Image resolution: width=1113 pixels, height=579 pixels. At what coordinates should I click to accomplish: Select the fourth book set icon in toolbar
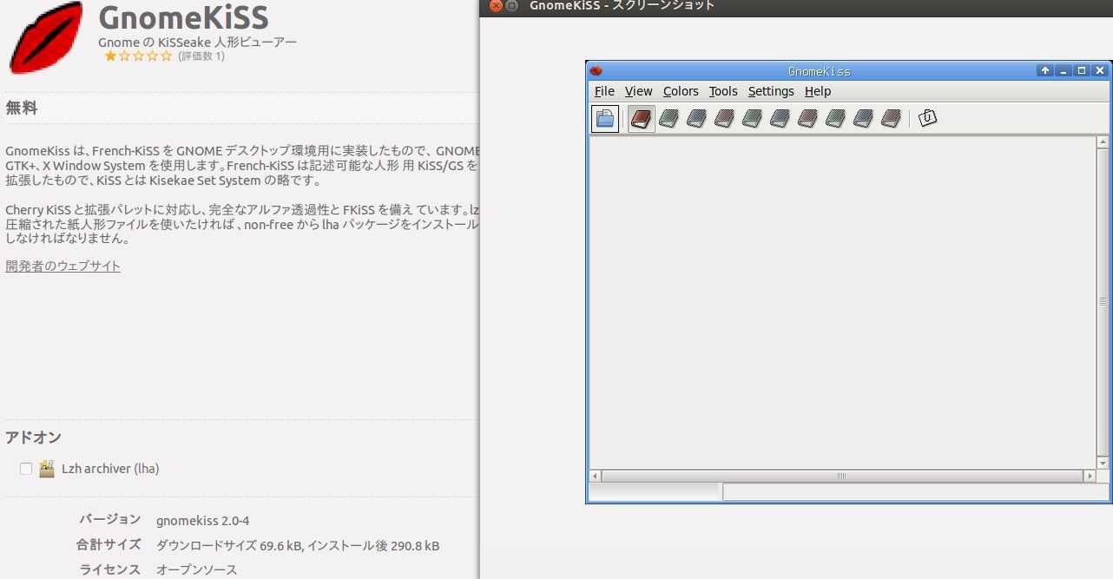[x=724, y=118]
